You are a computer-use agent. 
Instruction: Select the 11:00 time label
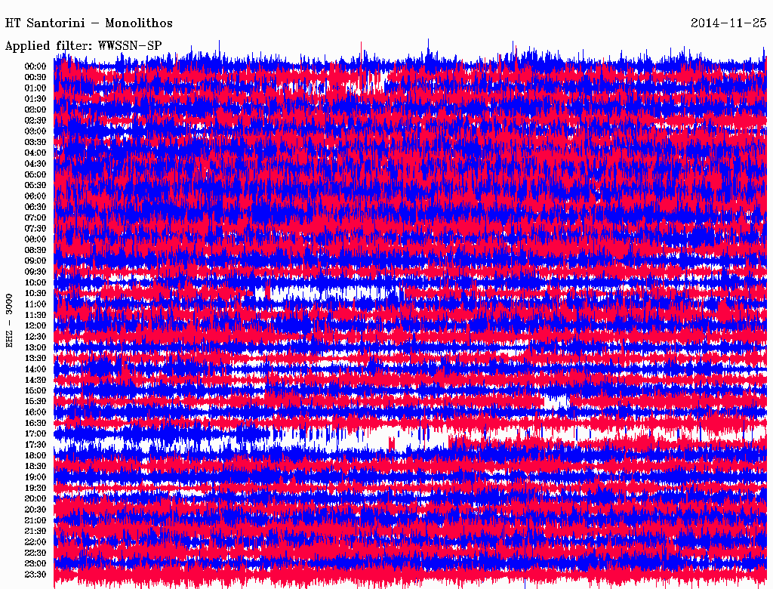(x=35, y=304)
